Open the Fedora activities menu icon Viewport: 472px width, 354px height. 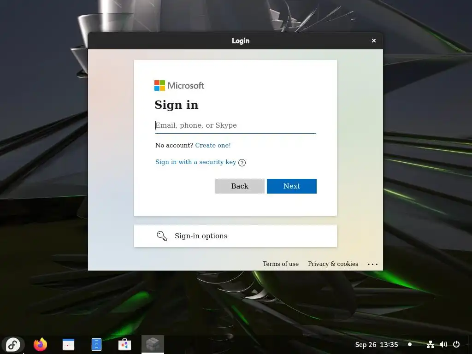point(13,344)
